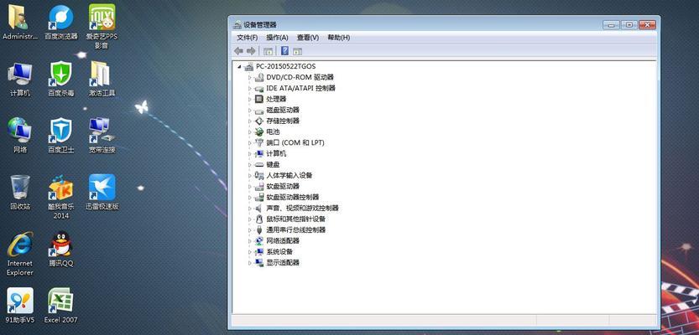The height and width of the screenshot is (335, 699).
Task: Collapse the PC-20150522TGOS root node
Action: [239, 66]
